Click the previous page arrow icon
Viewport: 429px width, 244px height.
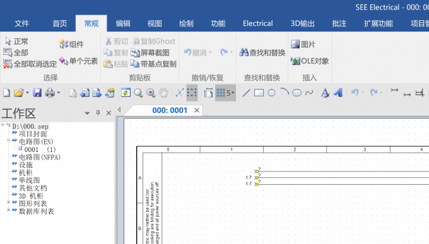tap(85, 93)
